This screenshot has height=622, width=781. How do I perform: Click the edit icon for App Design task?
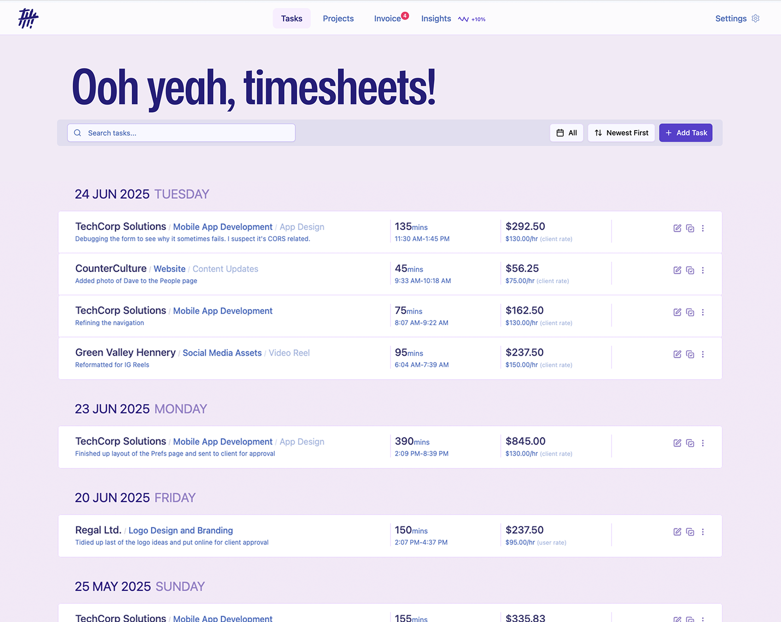point(677,228)
